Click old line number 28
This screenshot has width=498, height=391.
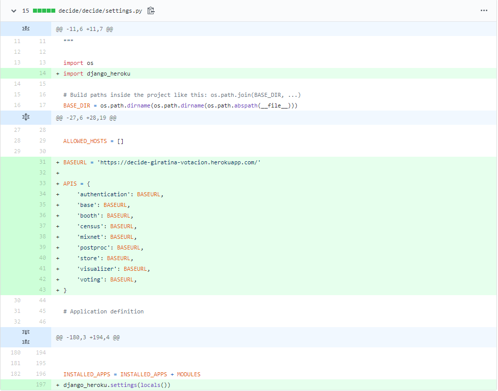pyautogui.click(x=17, y=140)
